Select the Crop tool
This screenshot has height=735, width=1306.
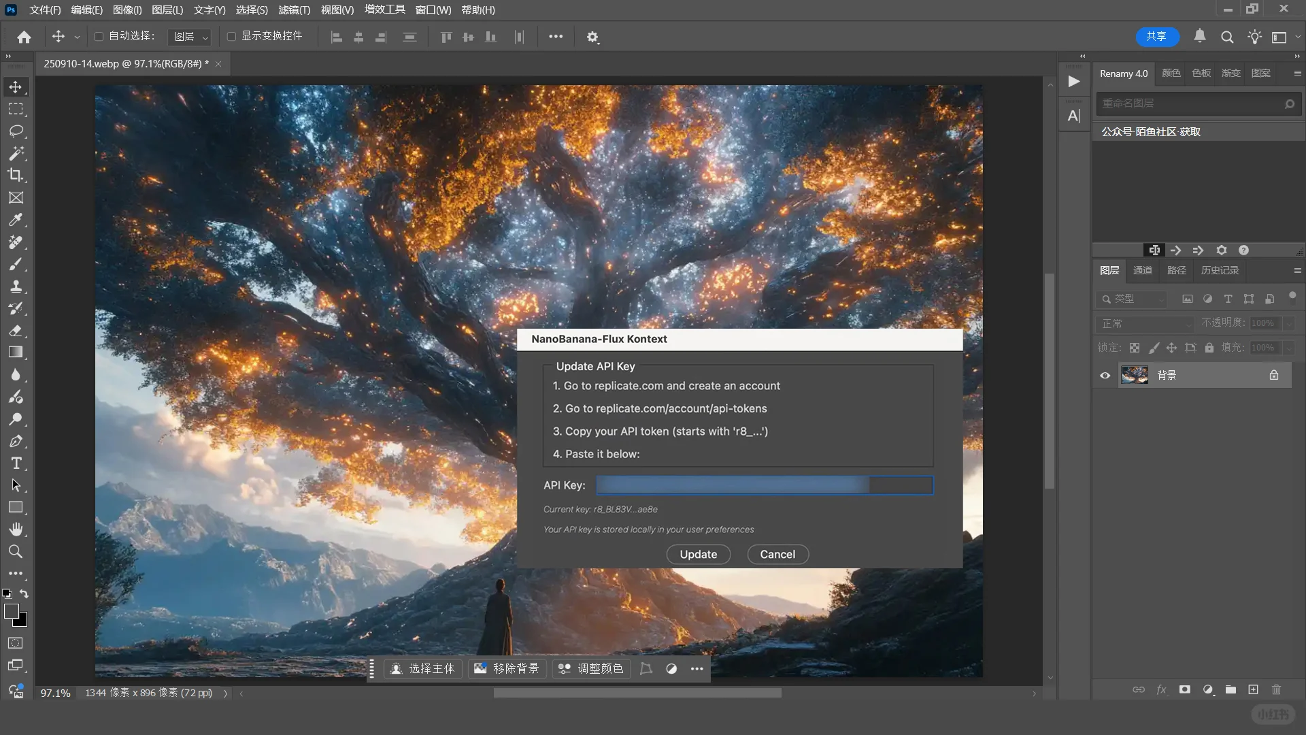[x=16, y=175]
